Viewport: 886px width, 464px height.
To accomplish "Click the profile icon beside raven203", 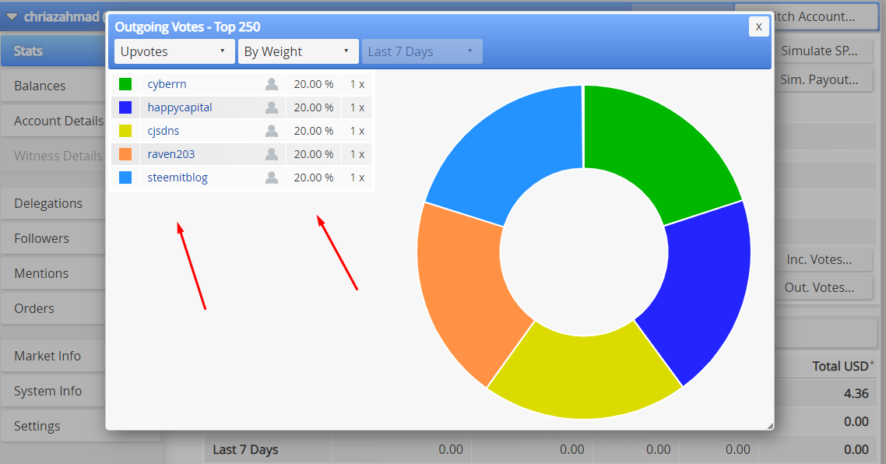I will (271, 154).
